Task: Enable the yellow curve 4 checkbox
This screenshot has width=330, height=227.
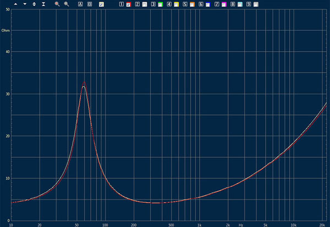Action: [176, 4]
